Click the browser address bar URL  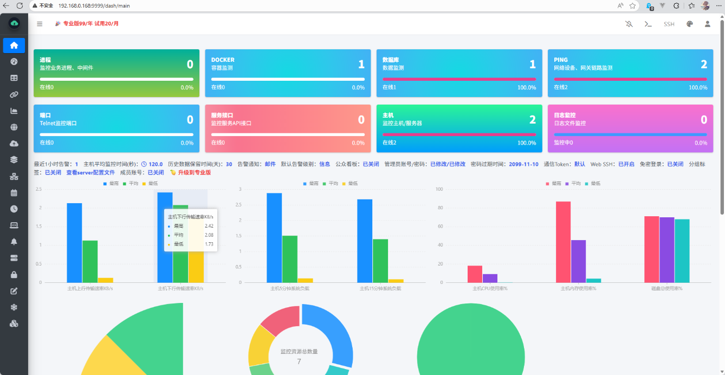[x=94, y=5]
